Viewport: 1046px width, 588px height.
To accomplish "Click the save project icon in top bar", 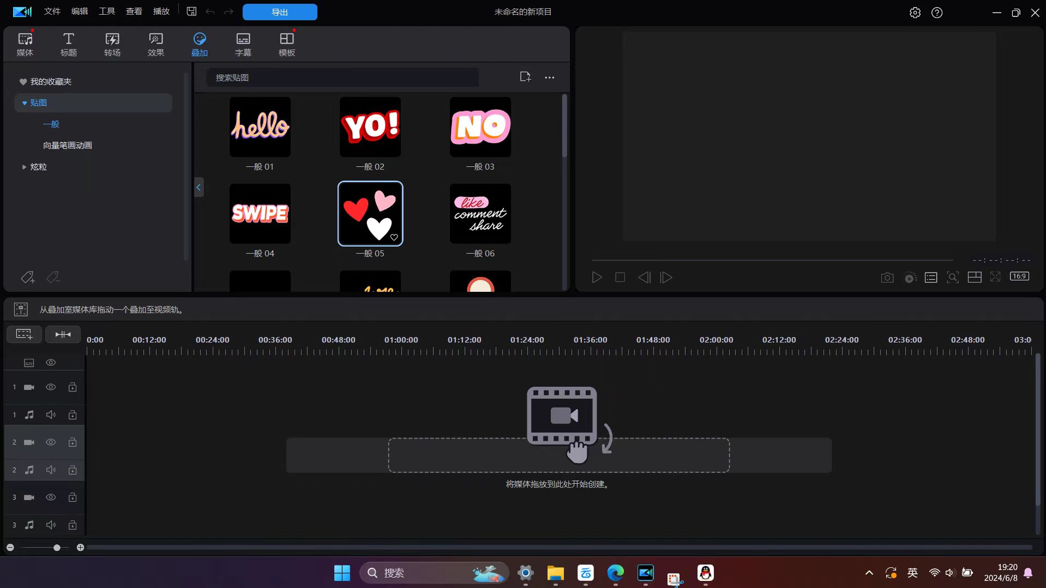I will [x=191, y=11].
